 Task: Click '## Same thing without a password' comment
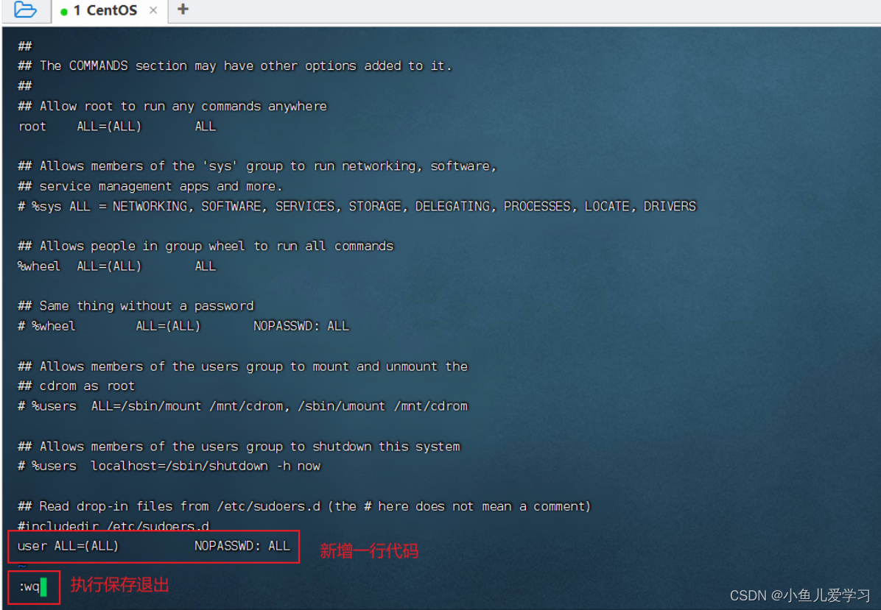136,306
